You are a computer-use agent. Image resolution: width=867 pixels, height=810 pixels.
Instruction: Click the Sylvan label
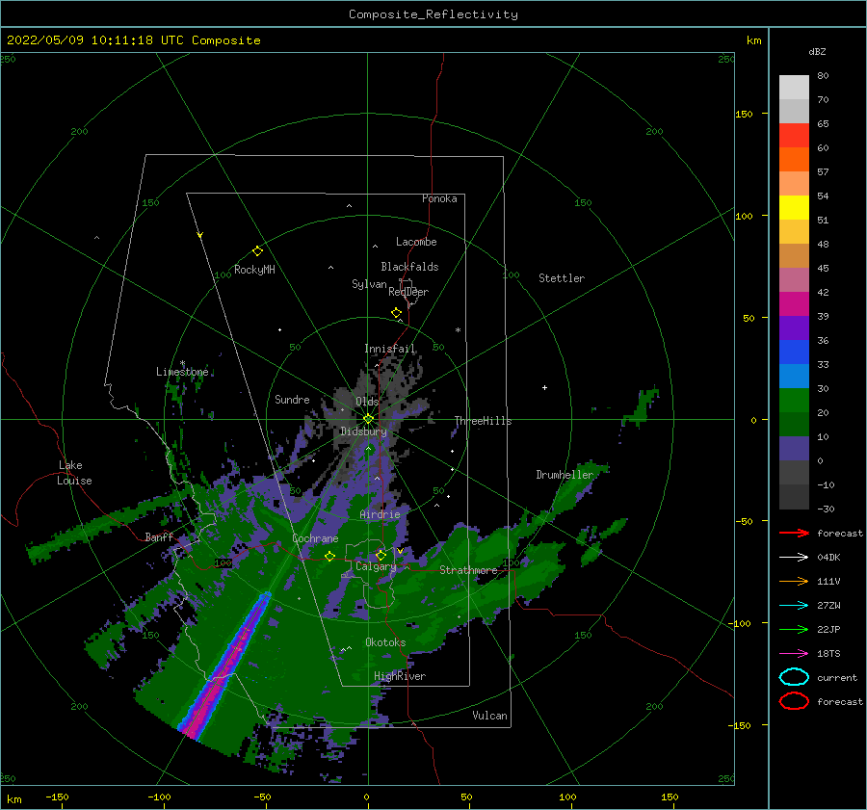click(369, 284)
